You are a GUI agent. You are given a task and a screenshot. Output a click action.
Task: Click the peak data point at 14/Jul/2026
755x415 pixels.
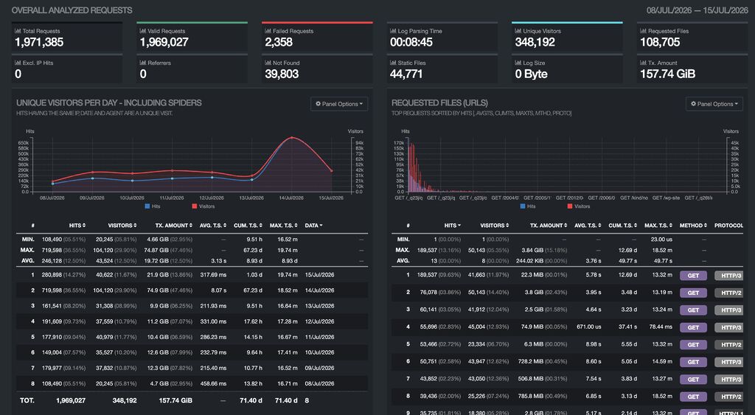coord(292,138)
